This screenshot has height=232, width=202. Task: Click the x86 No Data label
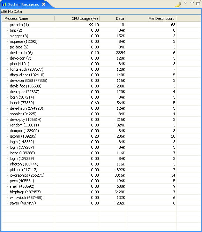(12, 11)
